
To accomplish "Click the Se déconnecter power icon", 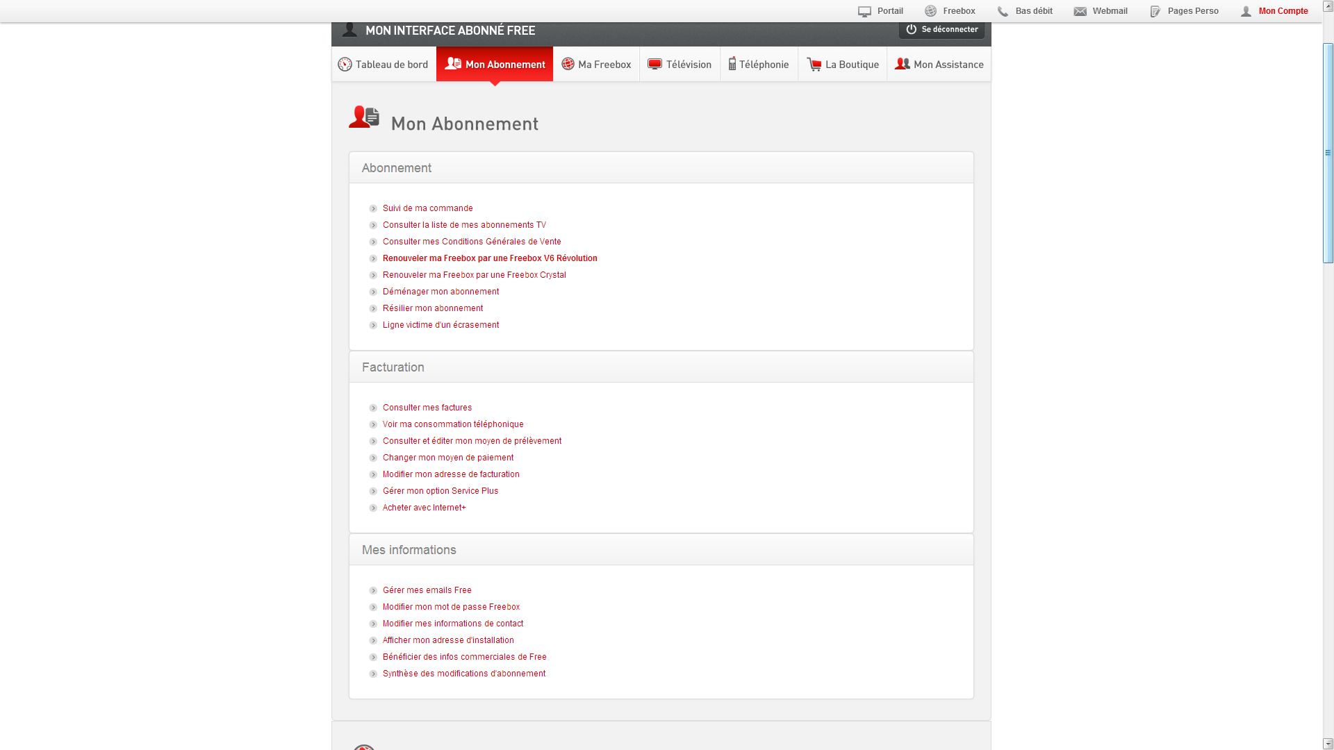I will point(911,29).
